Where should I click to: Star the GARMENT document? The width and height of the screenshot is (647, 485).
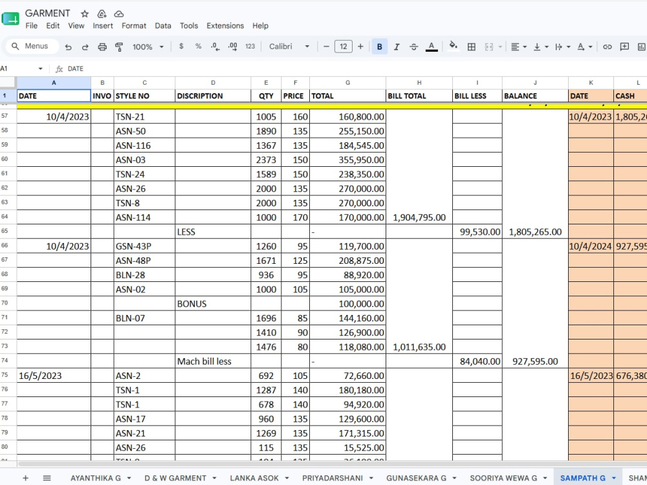point(85,14)
